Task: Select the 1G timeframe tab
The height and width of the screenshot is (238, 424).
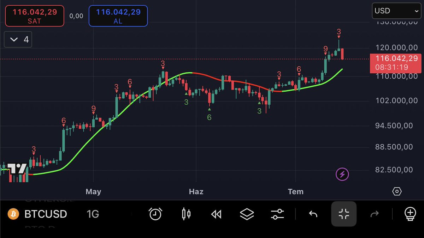Action: coord(92,214)
